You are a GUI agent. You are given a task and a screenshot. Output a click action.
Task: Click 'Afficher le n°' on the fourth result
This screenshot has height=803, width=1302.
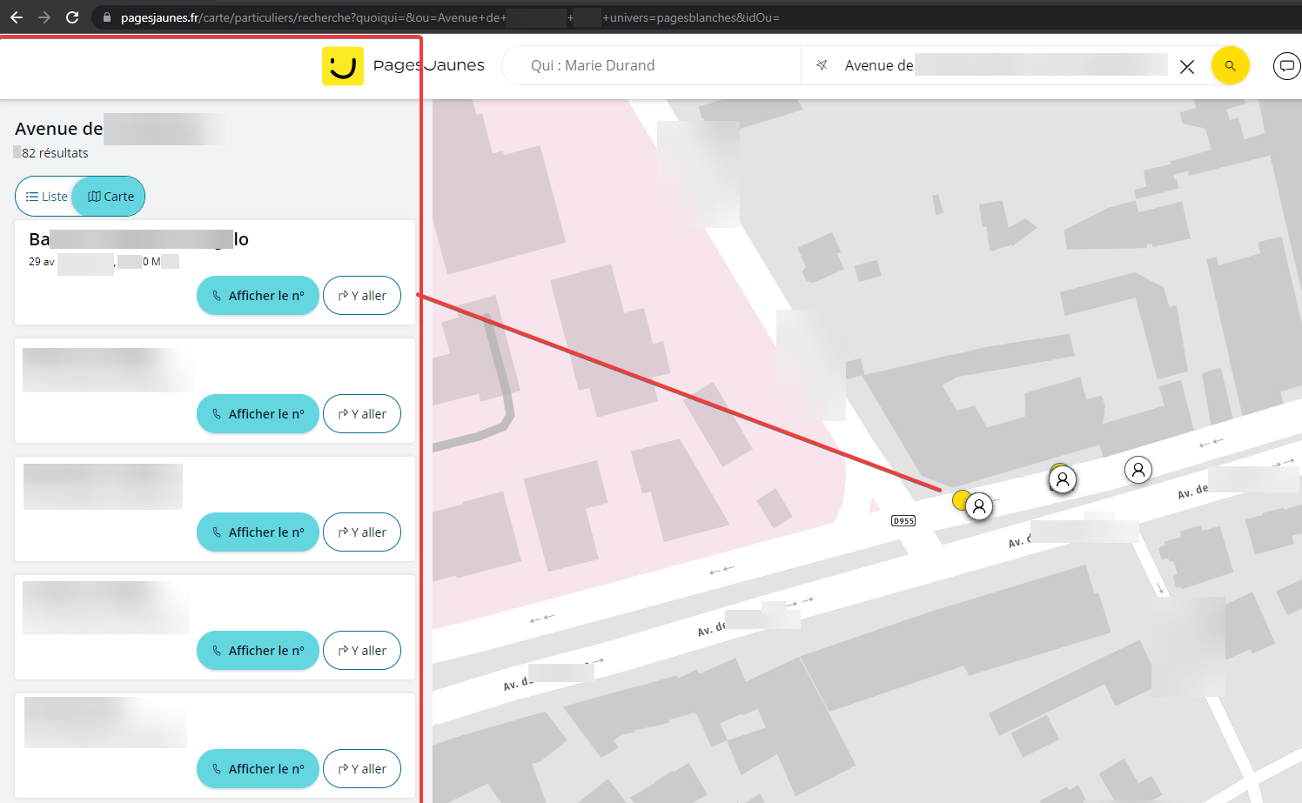tap(258, 651)
